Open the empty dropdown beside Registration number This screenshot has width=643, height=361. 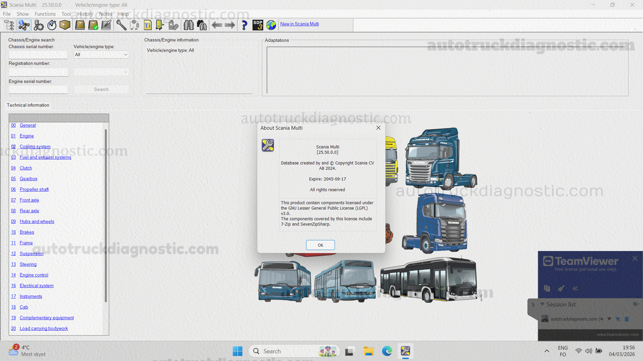coord(101,72)
